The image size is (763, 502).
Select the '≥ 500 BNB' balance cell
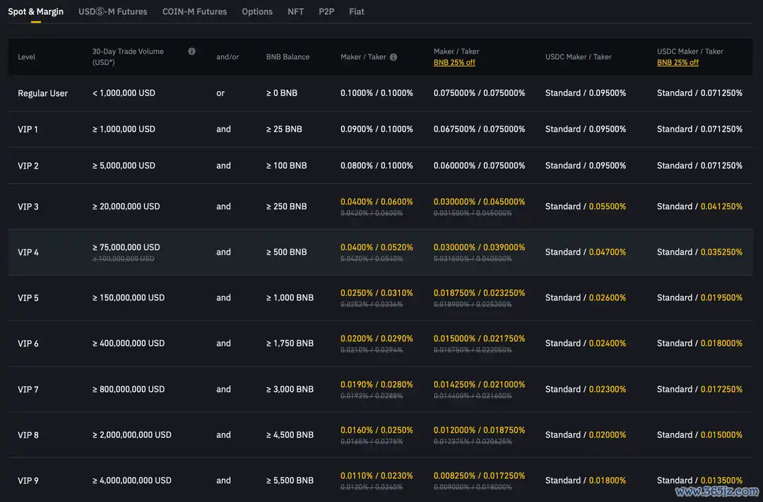286,252
